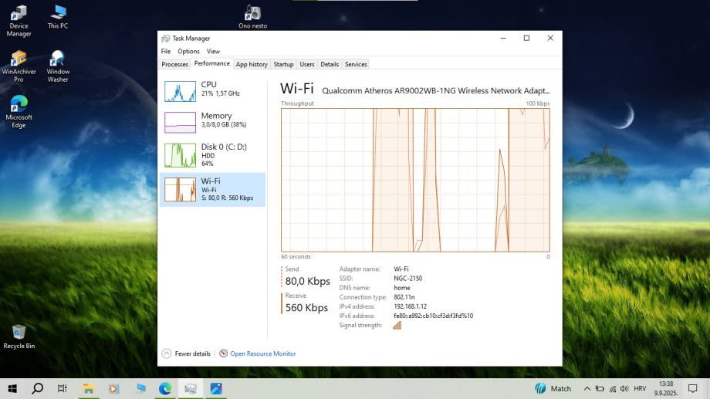Open File Explorer from the taskbar
710x399 pixels.
(88, 389)
